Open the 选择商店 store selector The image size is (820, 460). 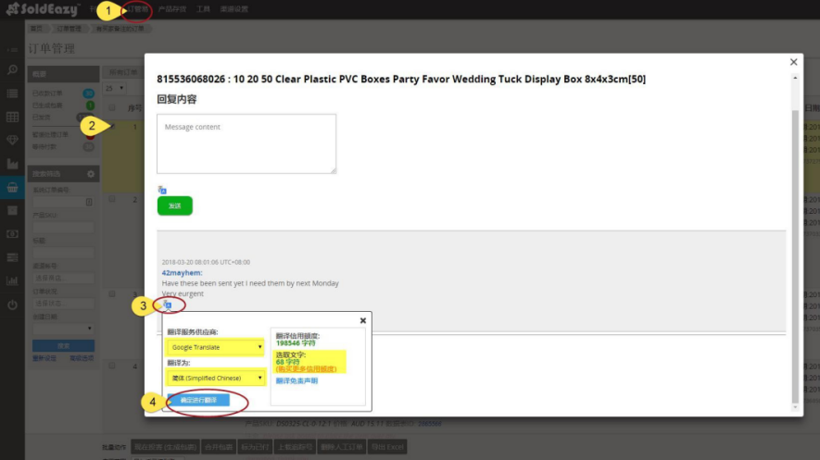pos(63,278)
